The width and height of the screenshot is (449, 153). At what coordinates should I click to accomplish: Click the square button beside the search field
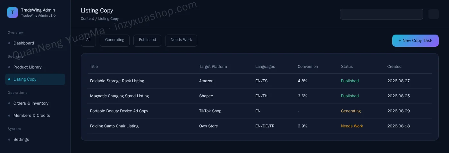433,14
